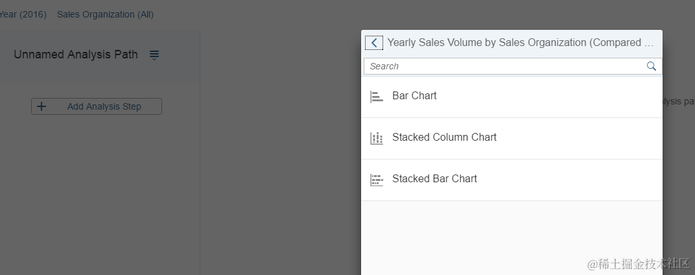This screenshot has height=275, width=695.
Task: Go back using the dialog's back arrow
Action: (373, 43)
